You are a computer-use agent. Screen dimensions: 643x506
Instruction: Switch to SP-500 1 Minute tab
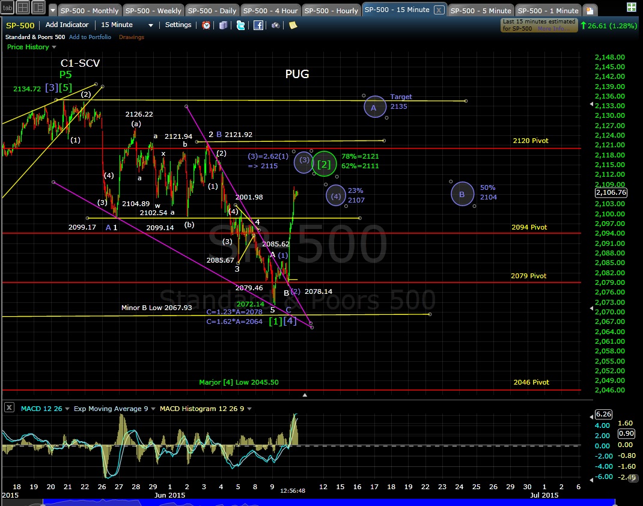tap(548, 11)
